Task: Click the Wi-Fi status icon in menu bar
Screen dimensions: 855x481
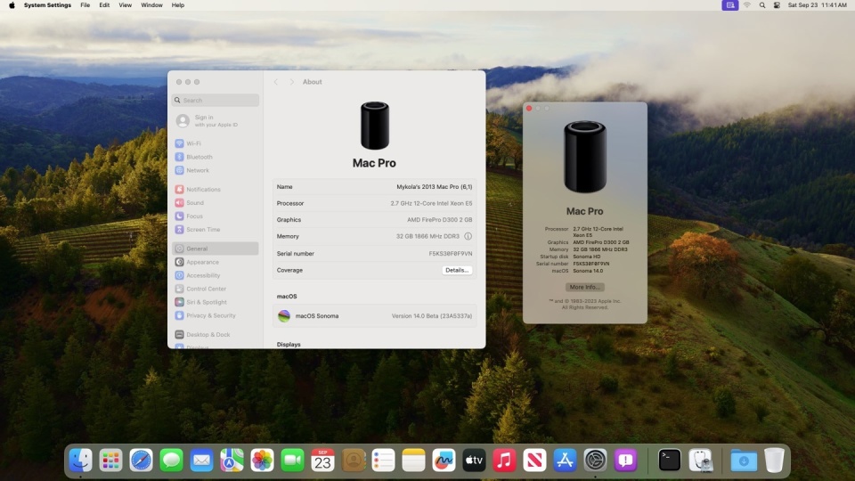Action: point(747,5)
